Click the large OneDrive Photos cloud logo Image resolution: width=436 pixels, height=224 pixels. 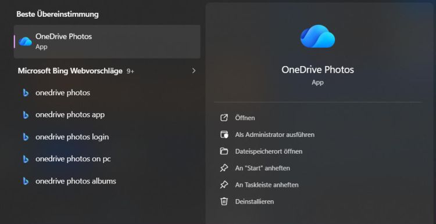coord(317,36)
